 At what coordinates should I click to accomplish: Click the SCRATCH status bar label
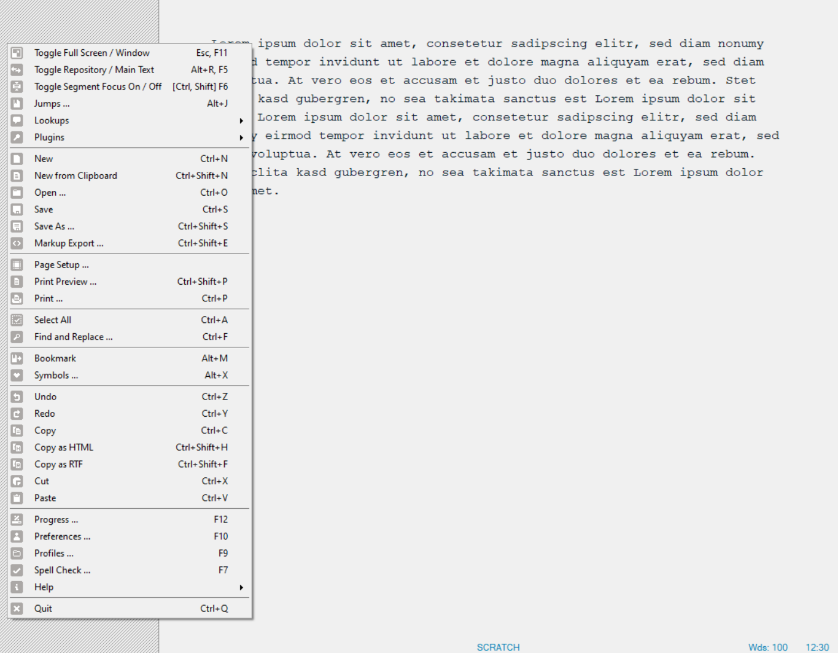tap(499, 647)
